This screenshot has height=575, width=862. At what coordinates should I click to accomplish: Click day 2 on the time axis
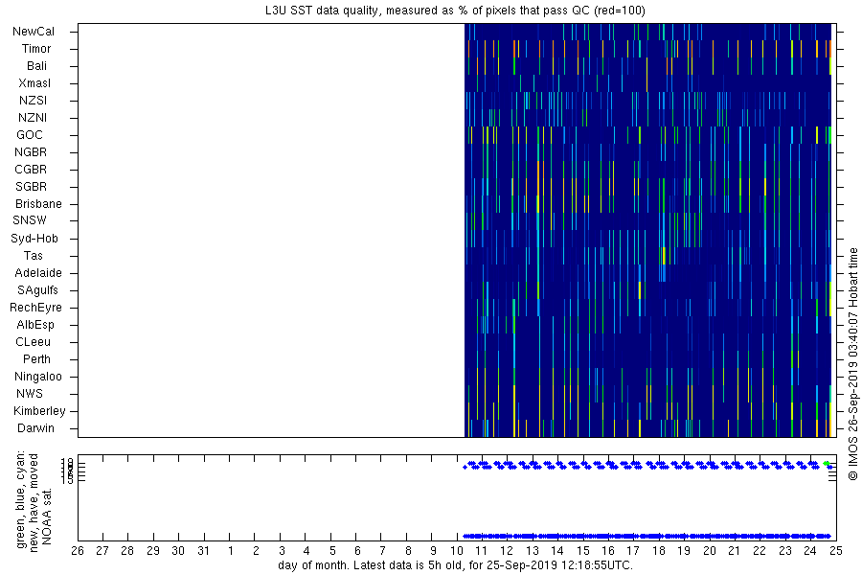coord(256,551)
